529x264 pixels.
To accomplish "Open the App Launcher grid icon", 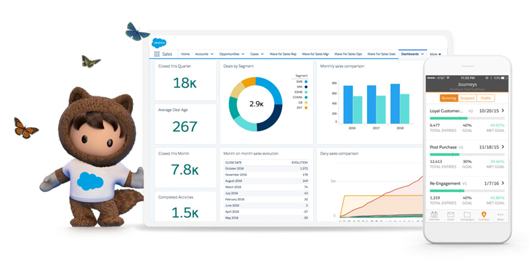I will [x=157, y=54].
